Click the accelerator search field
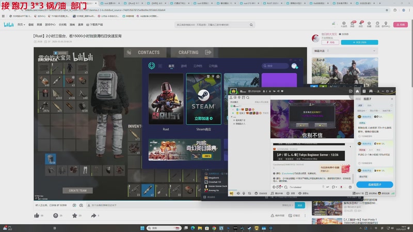 (x=275, y=66)
